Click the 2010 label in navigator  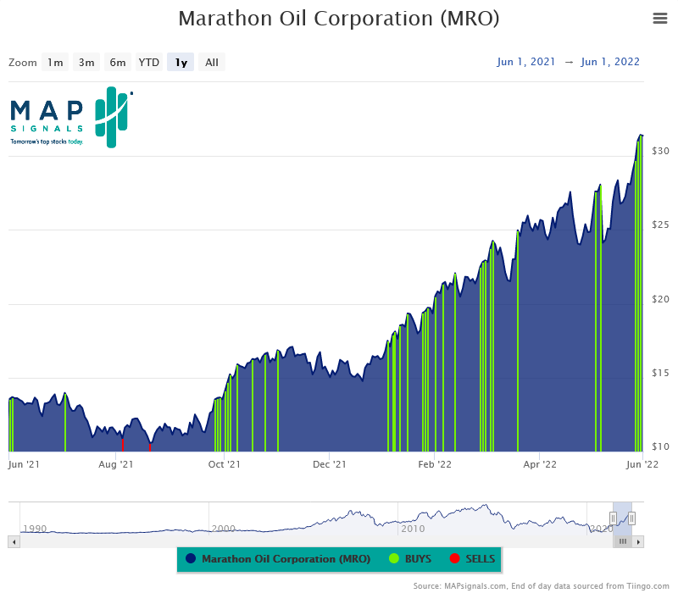(x=413, y=529)
